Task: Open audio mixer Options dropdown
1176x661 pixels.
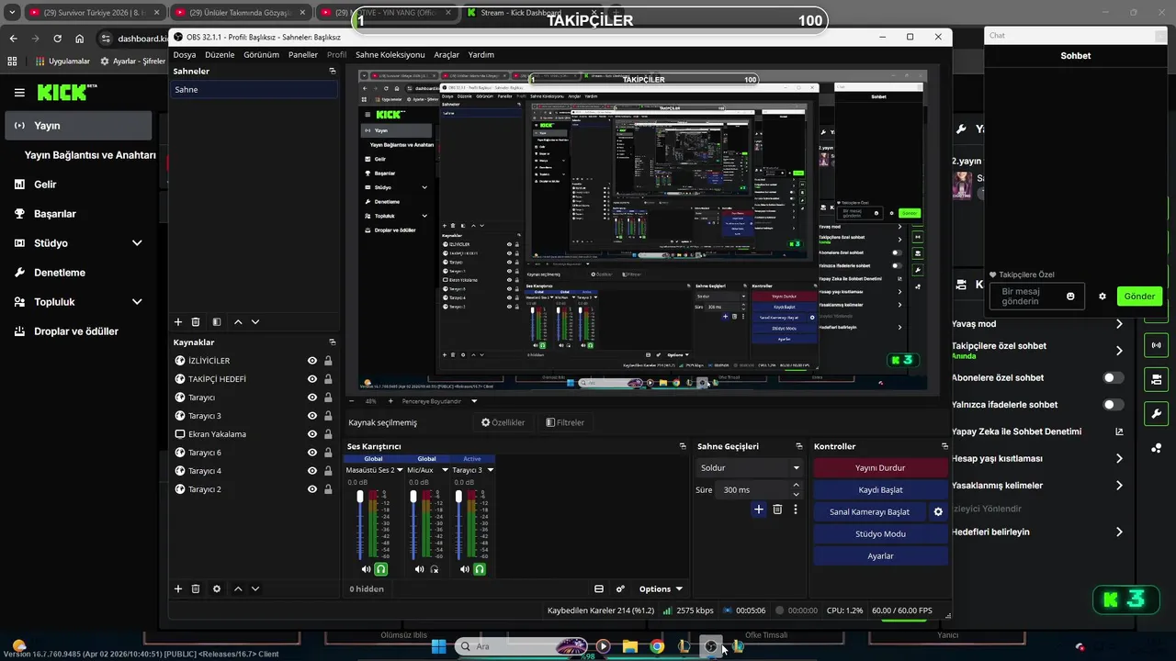Action: [x=661, y=589]
